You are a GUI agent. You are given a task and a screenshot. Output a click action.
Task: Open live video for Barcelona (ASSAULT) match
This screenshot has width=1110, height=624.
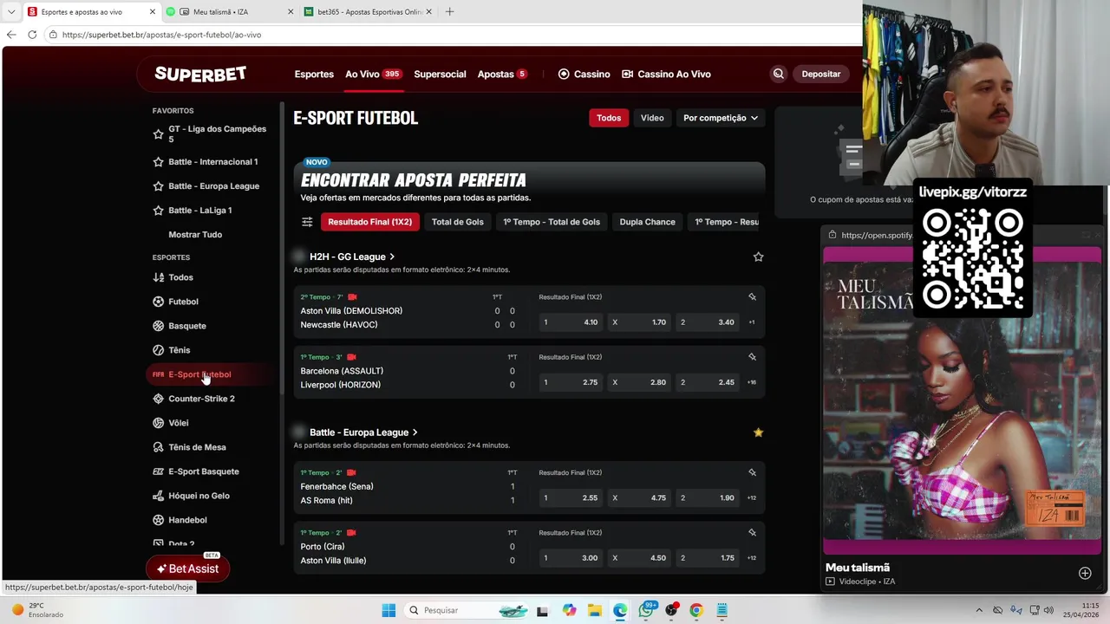pos(351,357)
